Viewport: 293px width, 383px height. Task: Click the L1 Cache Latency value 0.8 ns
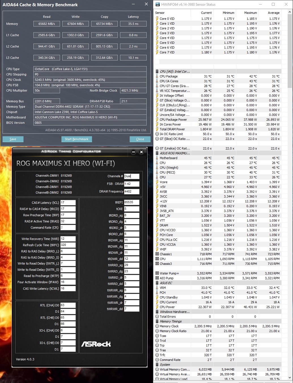tap(133, 35)
